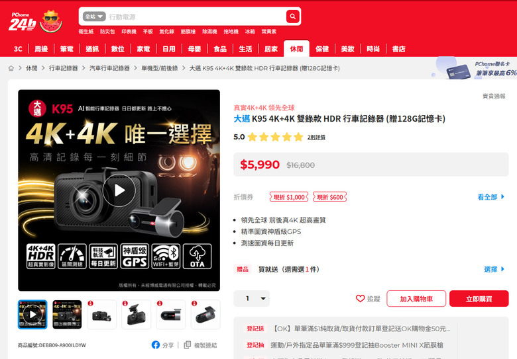Expand 選擇 for the free gift
The image size is (517, 359).
click(x=494, y=269)
